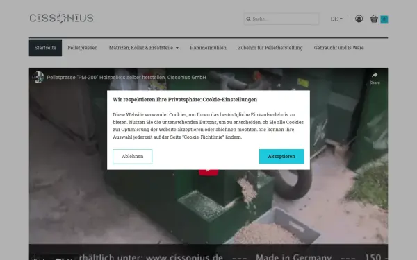Open the DE language dropdown
The image size is (417, 260).
pyautogui.click(x=336, y=19)
